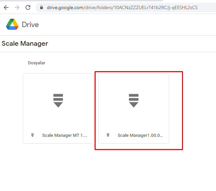
Task: Click small file icon beside Scale Manager1.00.0
Action: click(108, 135)
